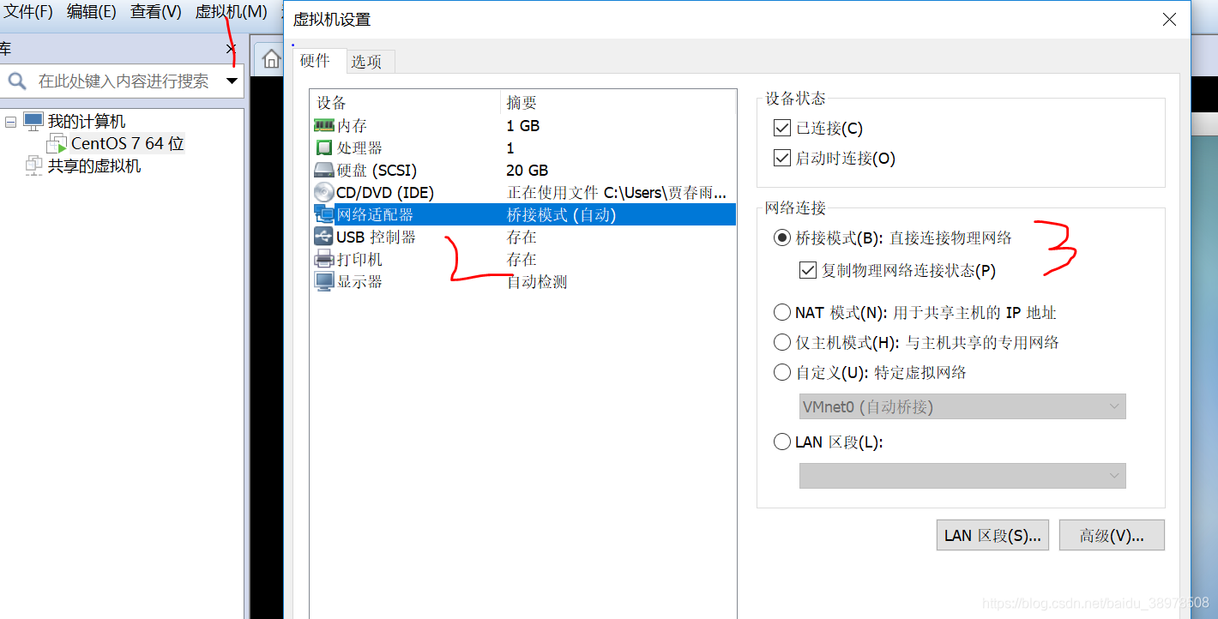Image resolution: width=1218 pixels, height=619 pixels.
Task: Click the library search magnifier icon
Action: tap(16, 81)
